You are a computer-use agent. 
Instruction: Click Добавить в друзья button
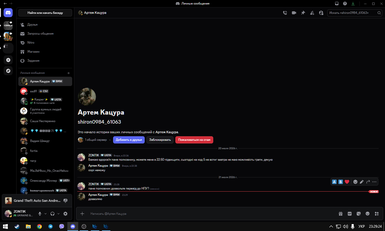pyautogui.click(x=129, y=140)
